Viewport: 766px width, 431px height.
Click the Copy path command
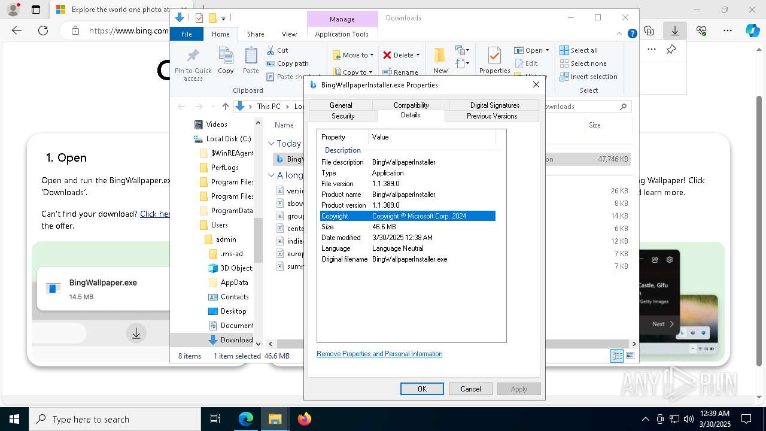[287, 63]
